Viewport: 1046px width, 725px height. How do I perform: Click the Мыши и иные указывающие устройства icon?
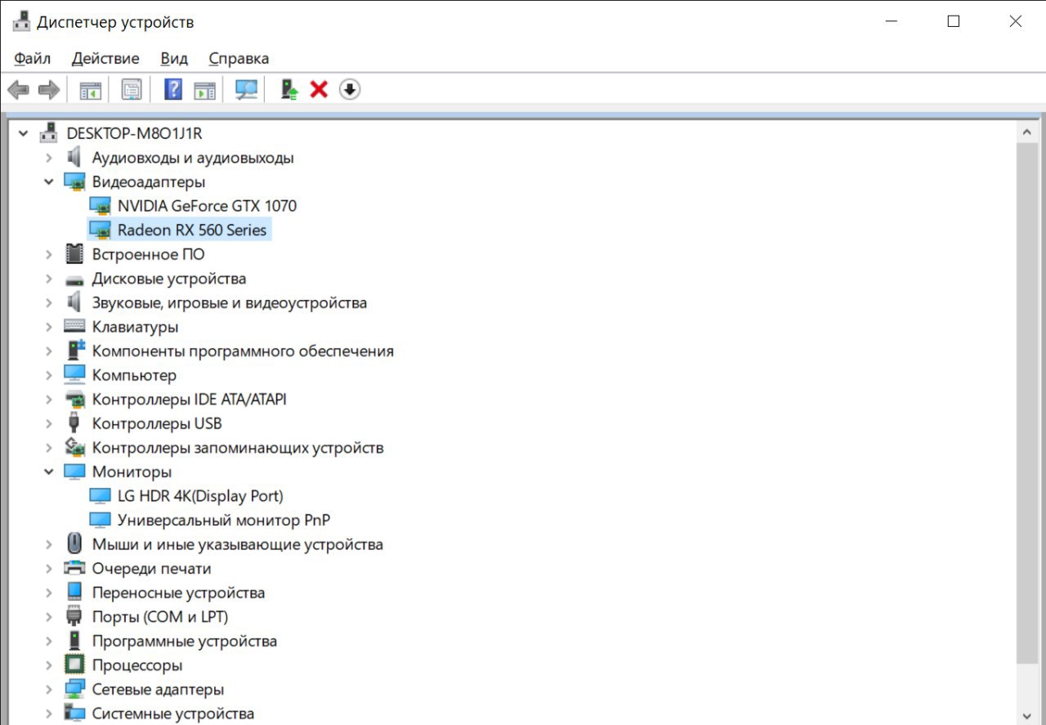74,544
